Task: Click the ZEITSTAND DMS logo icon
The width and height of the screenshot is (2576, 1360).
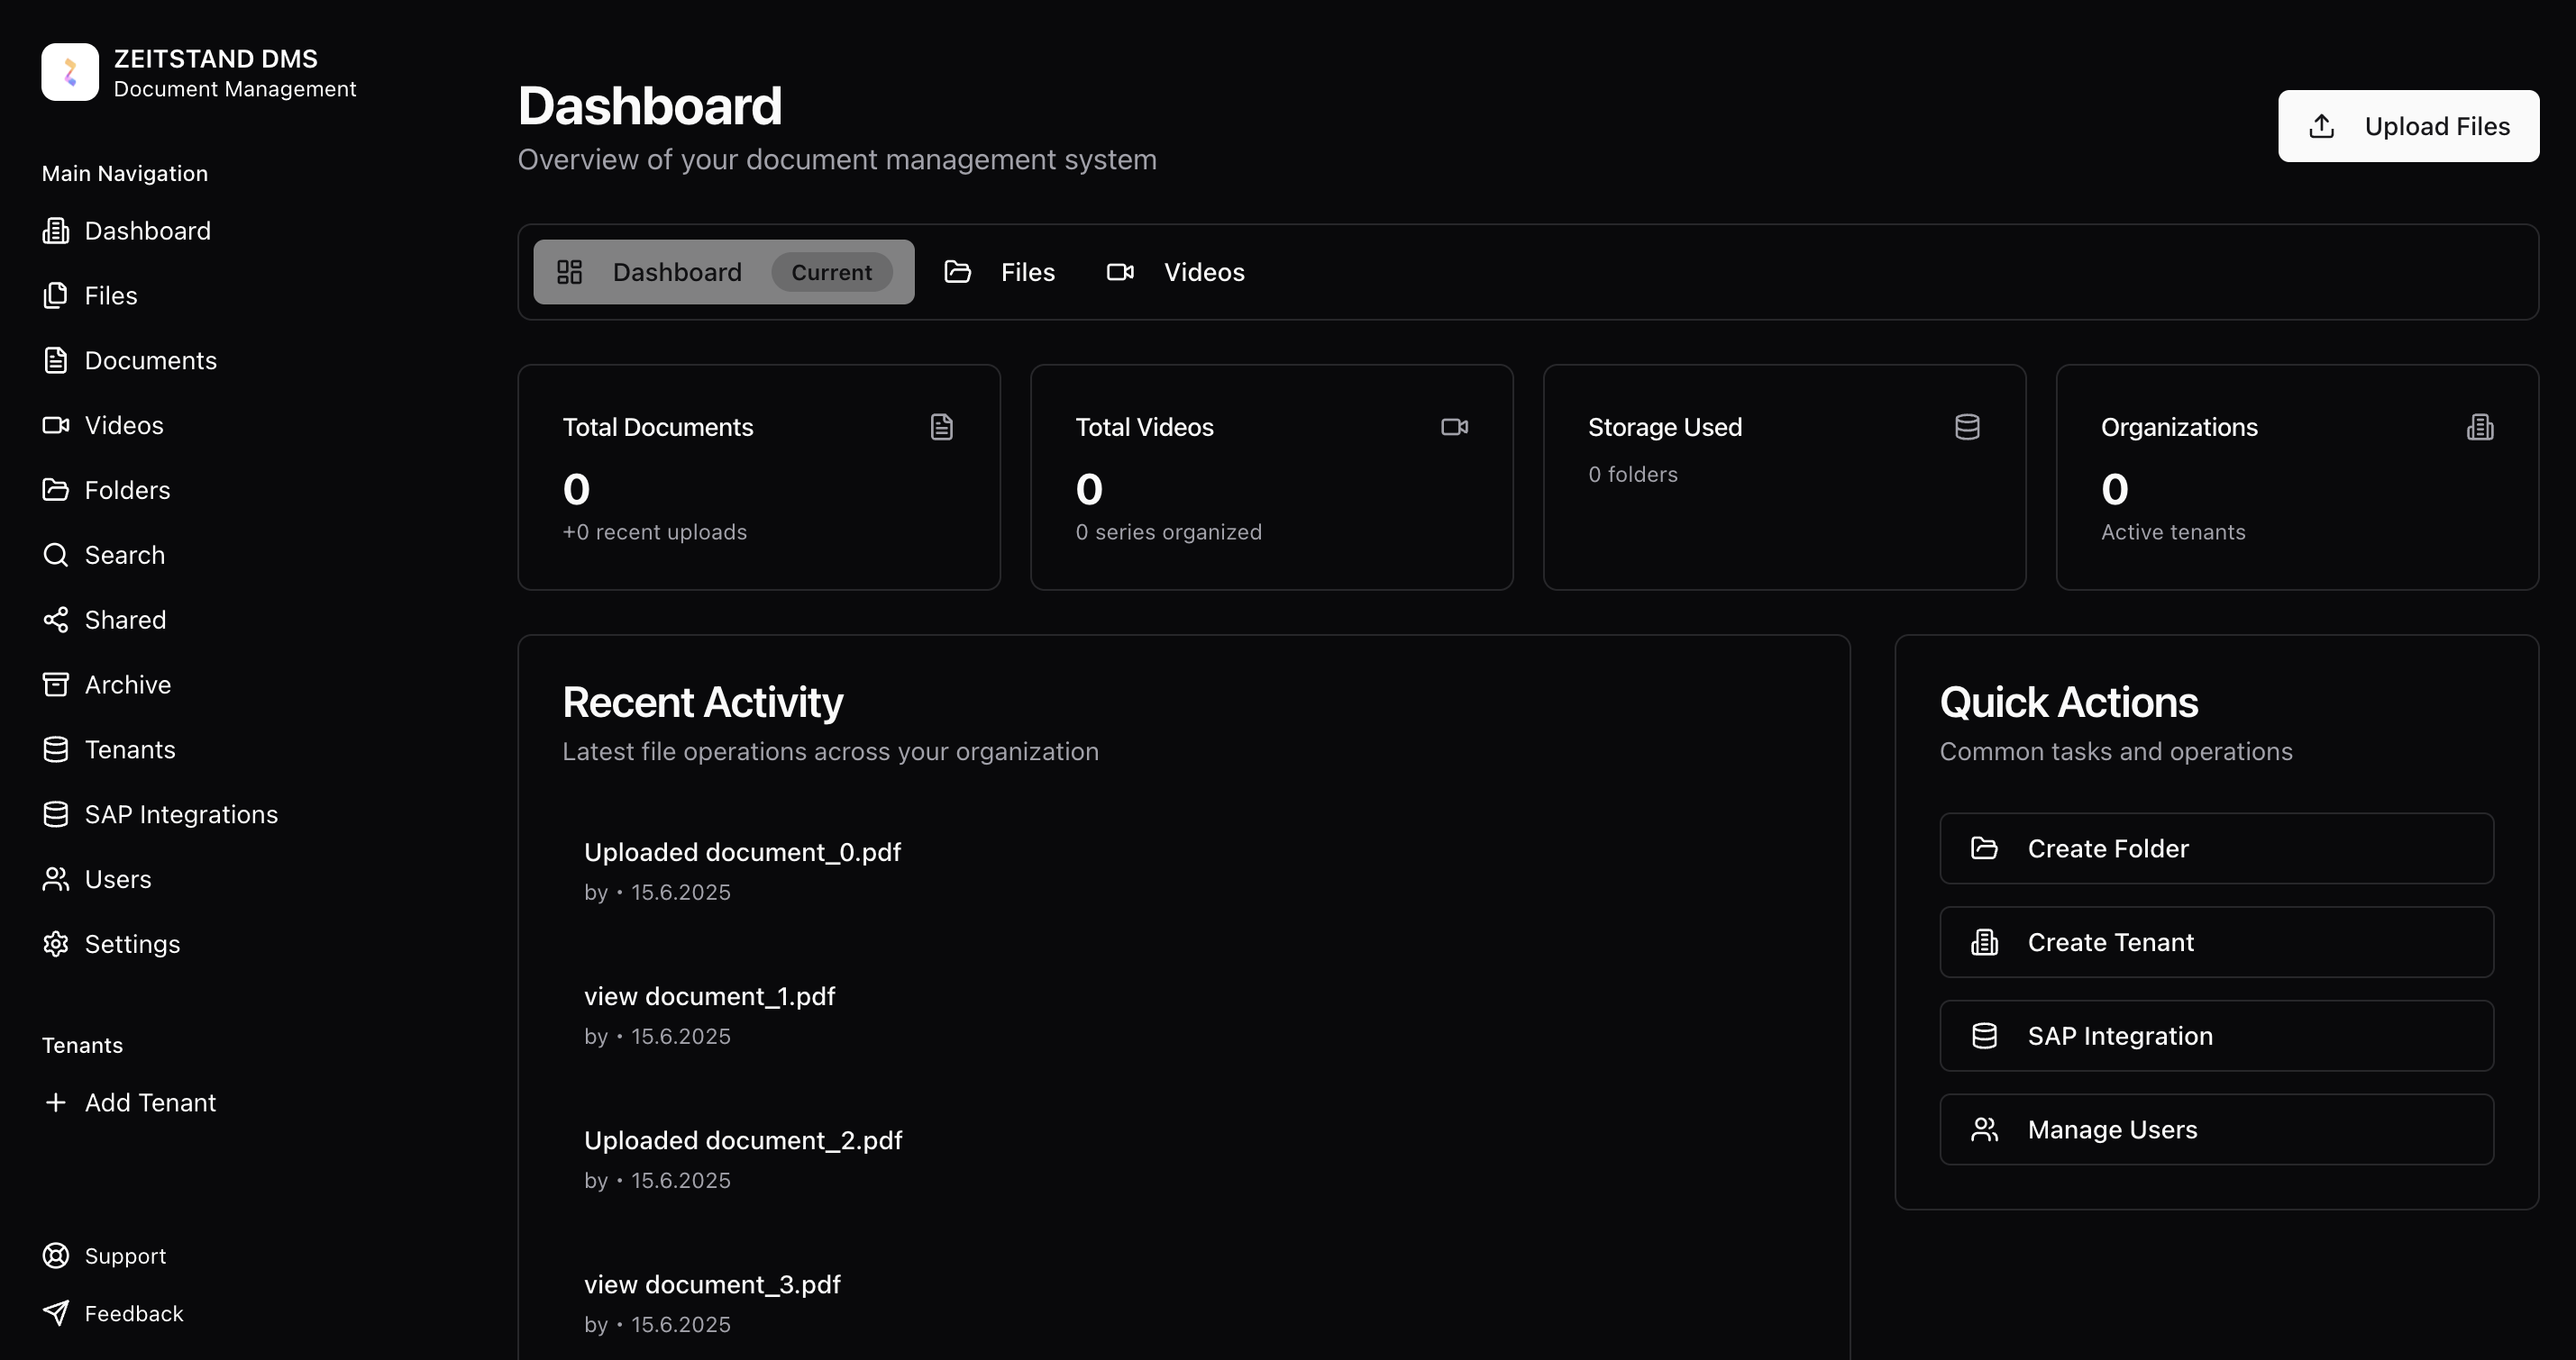Action: coord(70,72)
